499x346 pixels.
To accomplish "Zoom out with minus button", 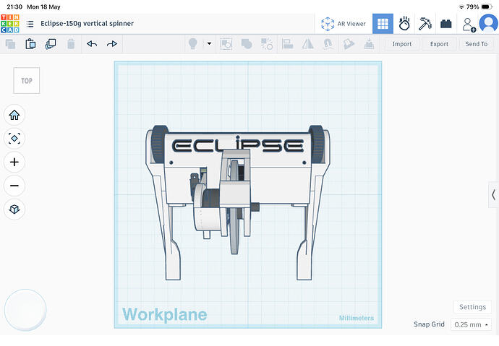I will point(14,186).
